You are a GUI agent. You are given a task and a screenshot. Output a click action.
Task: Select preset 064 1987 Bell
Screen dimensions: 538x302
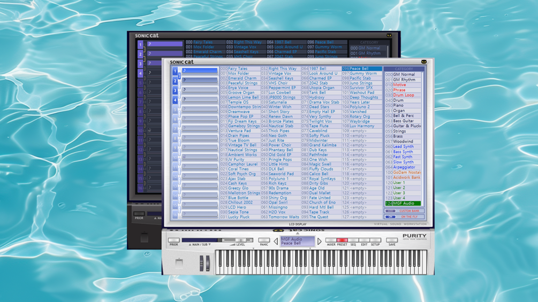point(321,68)
